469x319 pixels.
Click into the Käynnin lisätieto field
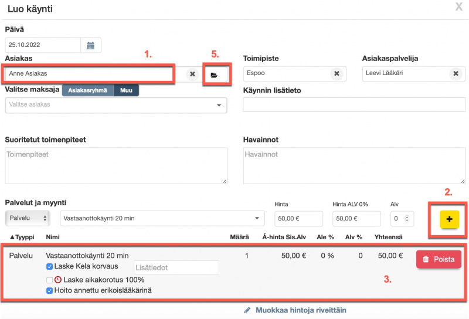[x=352, y=105]
